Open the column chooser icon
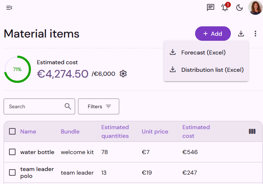 [252, 131]
